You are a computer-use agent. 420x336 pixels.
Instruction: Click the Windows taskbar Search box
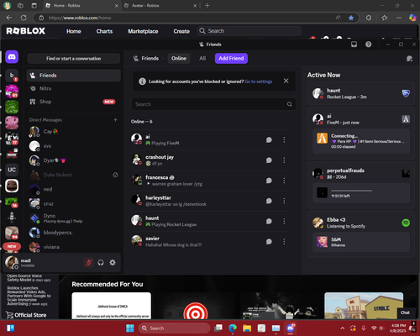tap(175, 328)
